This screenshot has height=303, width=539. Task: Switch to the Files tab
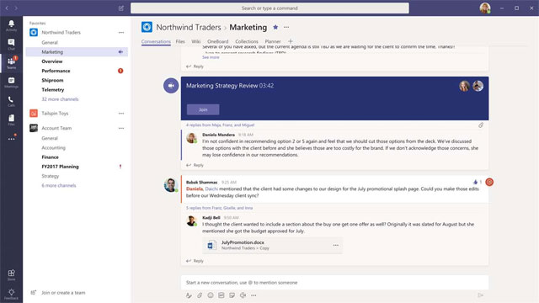click(x=180, y=41)
